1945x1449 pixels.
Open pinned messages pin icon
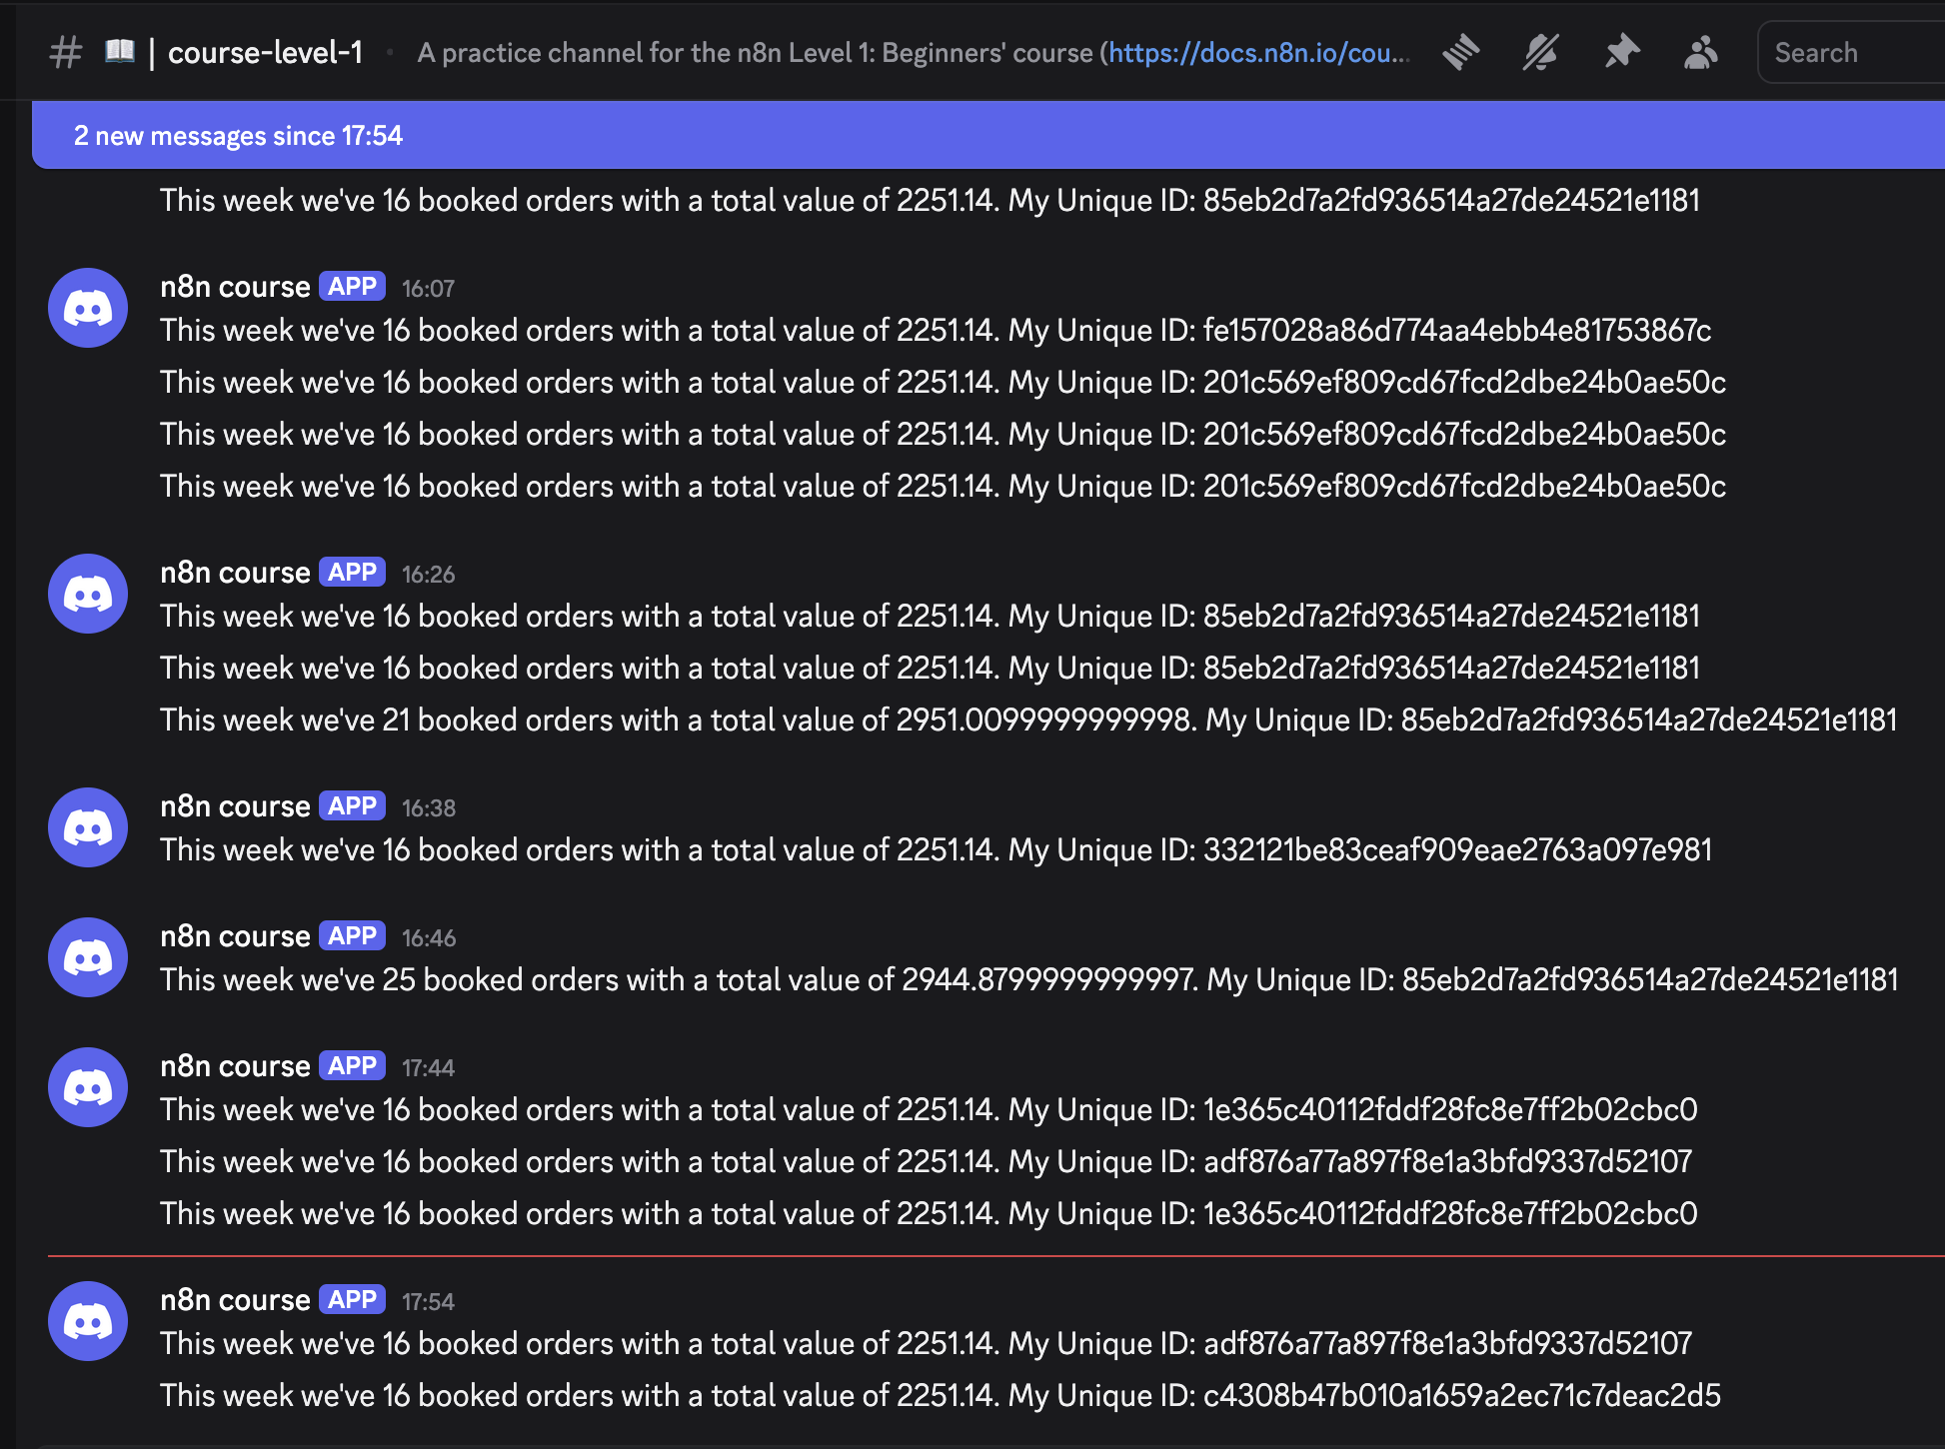click(x=1621, y=52)
